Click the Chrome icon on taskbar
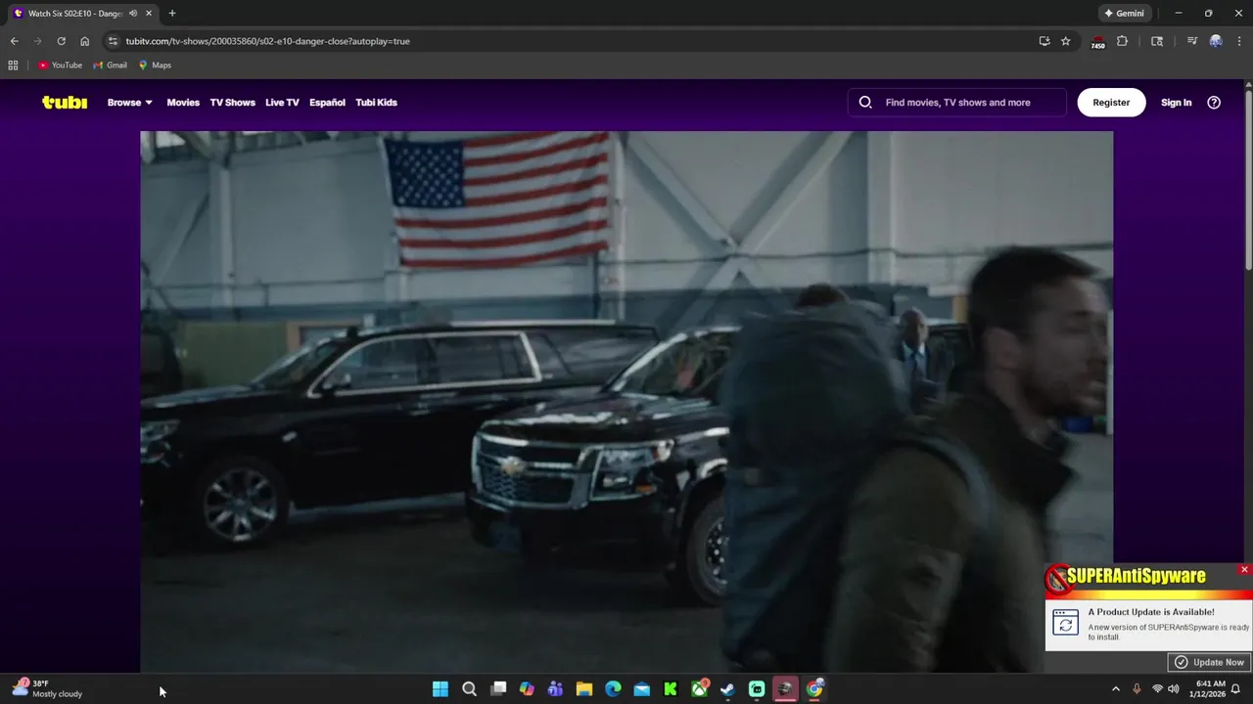This screenshot has width=1253, height=704. [814, 689]
